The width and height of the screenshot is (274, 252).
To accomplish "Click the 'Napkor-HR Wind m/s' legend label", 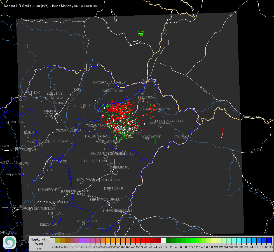I will coord(39,244).
